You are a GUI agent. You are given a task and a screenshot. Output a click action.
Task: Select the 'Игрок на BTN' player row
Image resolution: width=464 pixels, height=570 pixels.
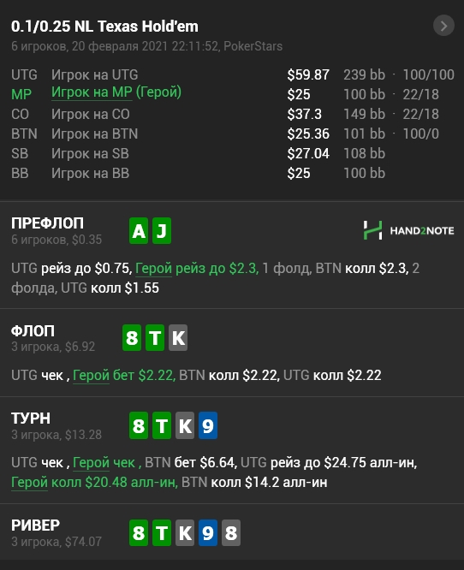[x=233, y=134]
